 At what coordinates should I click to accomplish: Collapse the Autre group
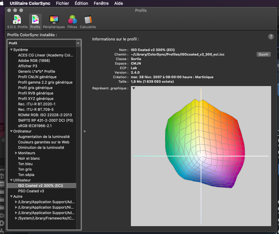11,197
